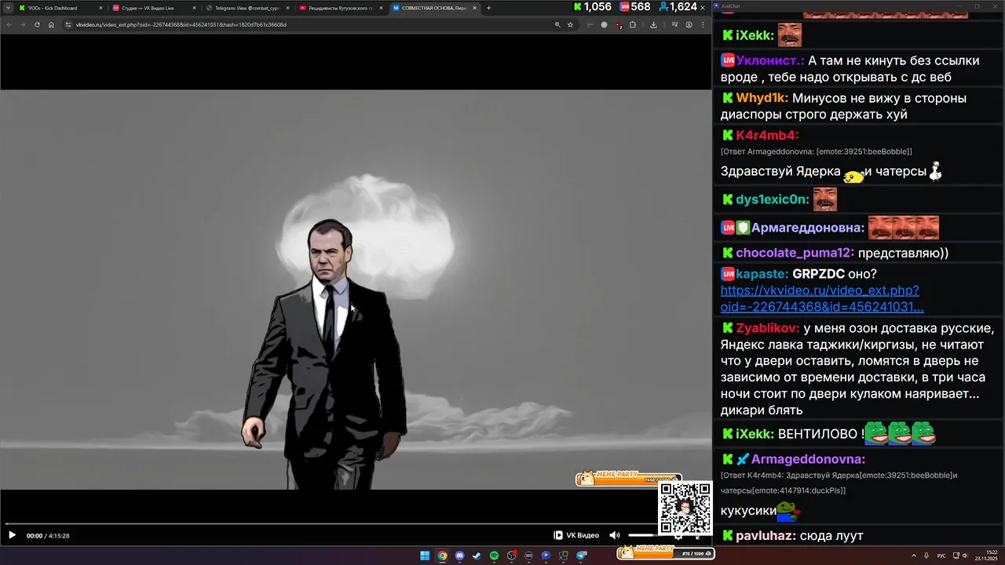Open the VK Видео logo link in player
The width and height of the screenshot is (1005, 565).
click(577, 535)
